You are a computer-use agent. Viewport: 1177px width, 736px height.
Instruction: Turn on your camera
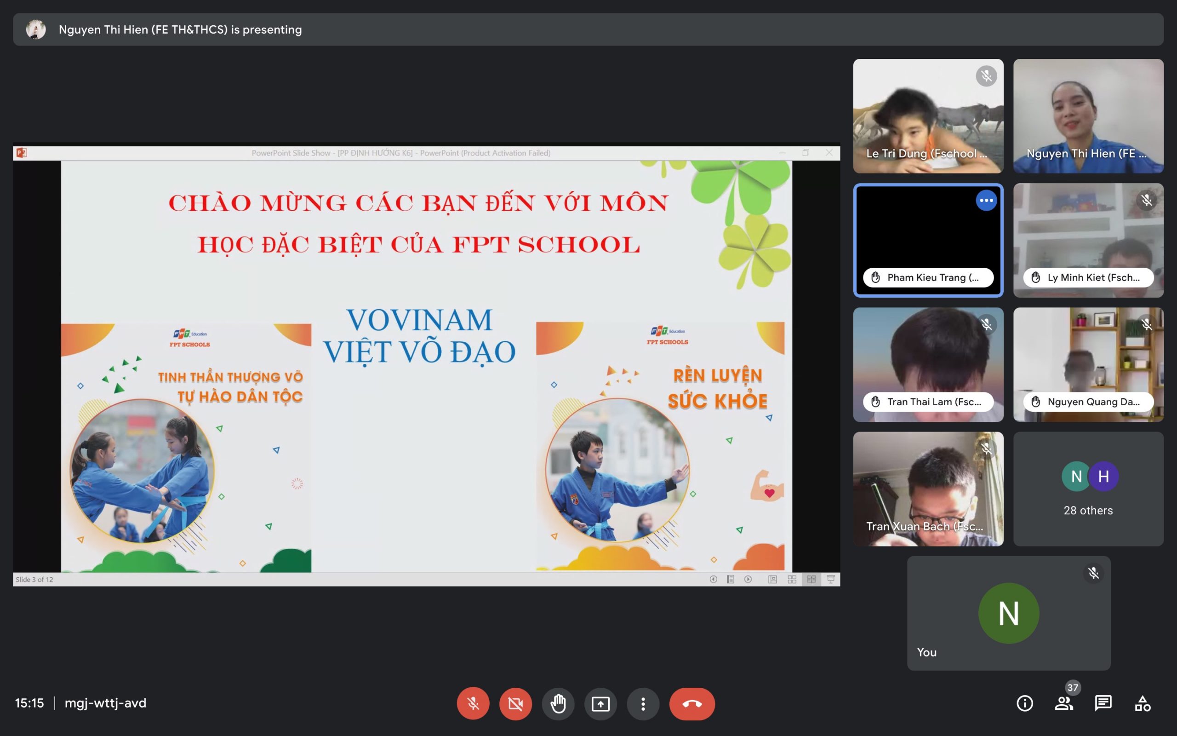tap(515, 703)
